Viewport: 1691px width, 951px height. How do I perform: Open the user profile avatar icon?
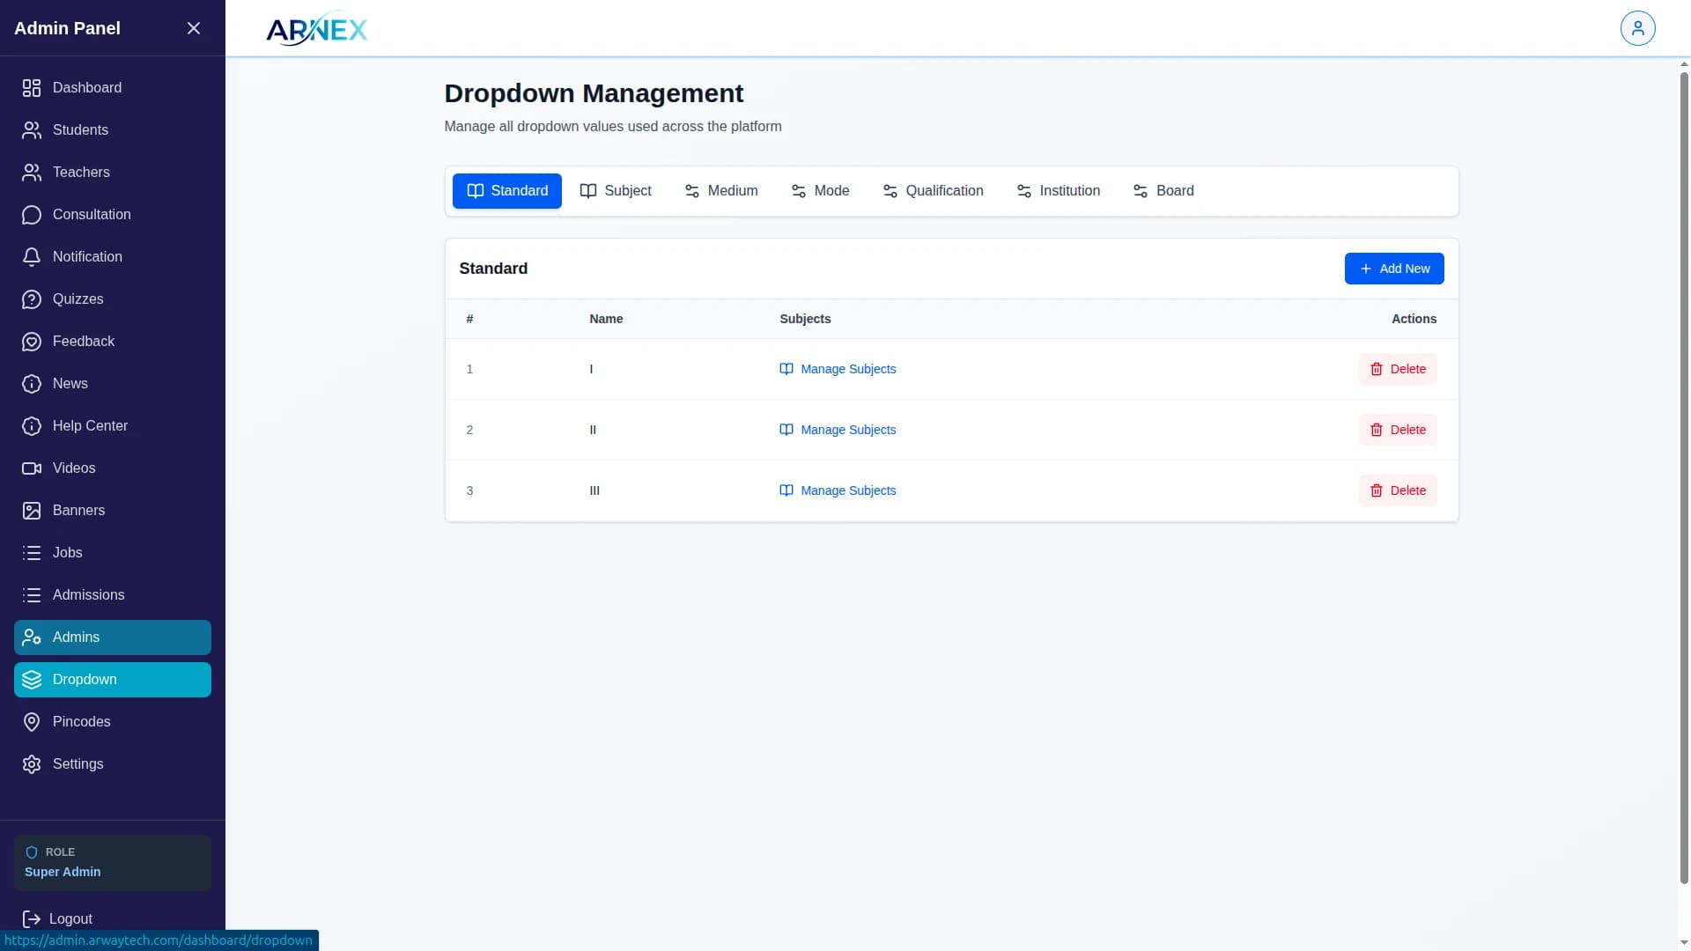click(x=1637, y=28)
